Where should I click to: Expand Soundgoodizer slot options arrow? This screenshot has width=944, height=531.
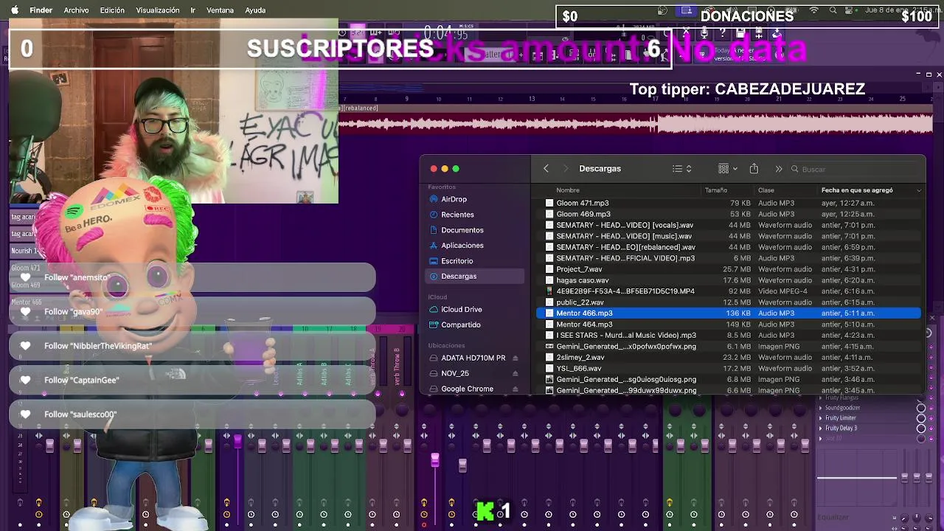click(x=820, y=408)
